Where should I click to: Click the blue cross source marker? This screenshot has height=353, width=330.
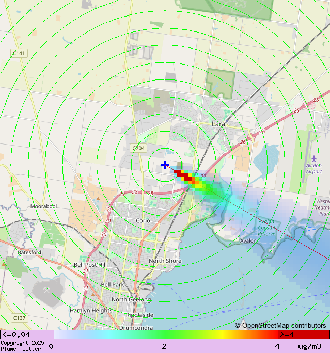click(x=165, y=165)
